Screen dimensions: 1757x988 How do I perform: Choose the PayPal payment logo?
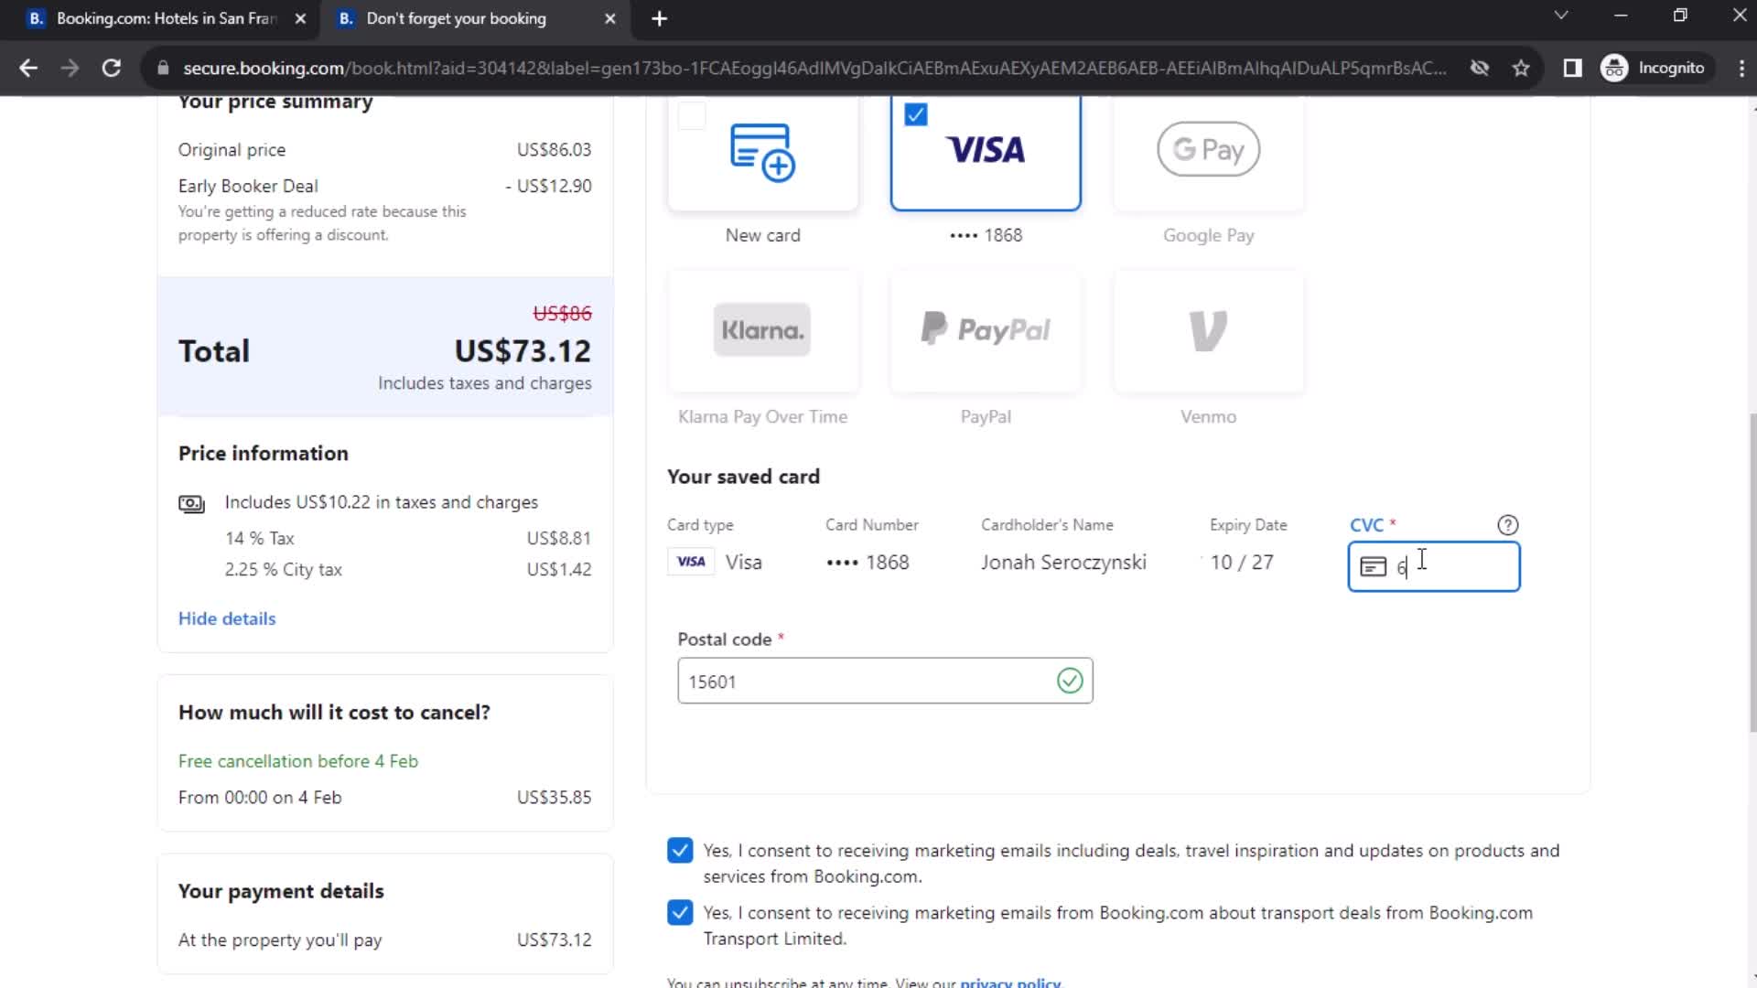(x=986, y=329)
